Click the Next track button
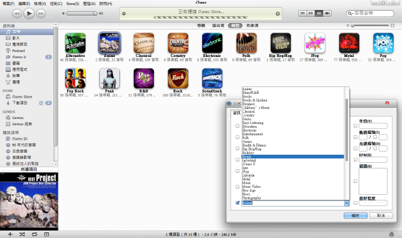This screenshot has height=238, width=402. coord(41,14)
